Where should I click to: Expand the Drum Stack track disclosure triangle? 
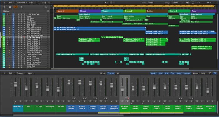(x=8, y=14)
